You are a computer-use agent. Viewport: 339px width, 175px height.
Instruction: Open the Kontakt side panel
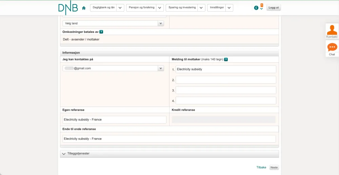tap(332, 31)
